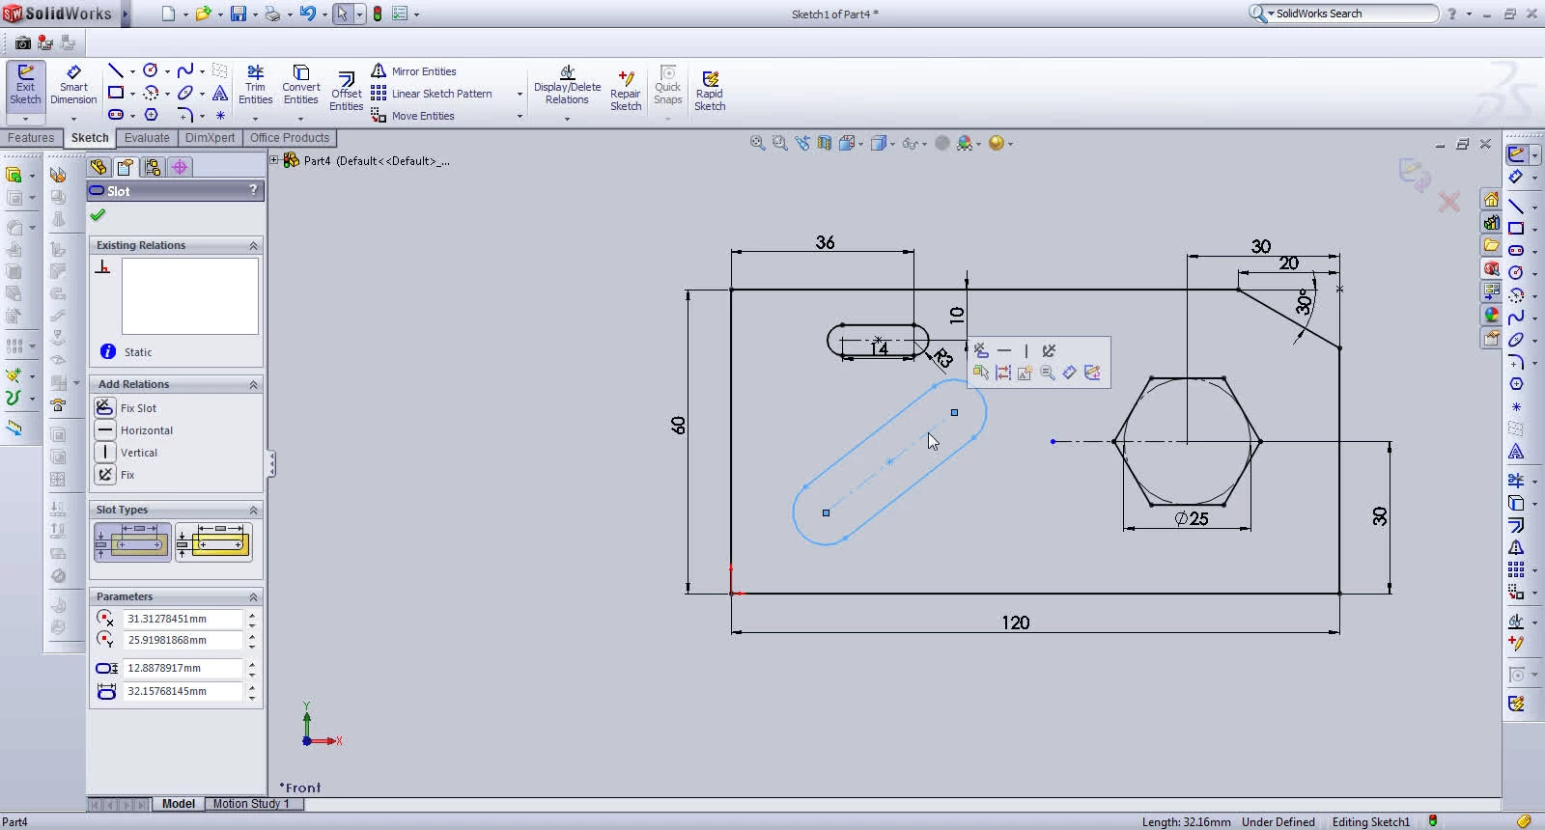Select the Line sketch tool
The image size is (1545, 830).
point(115,70)
